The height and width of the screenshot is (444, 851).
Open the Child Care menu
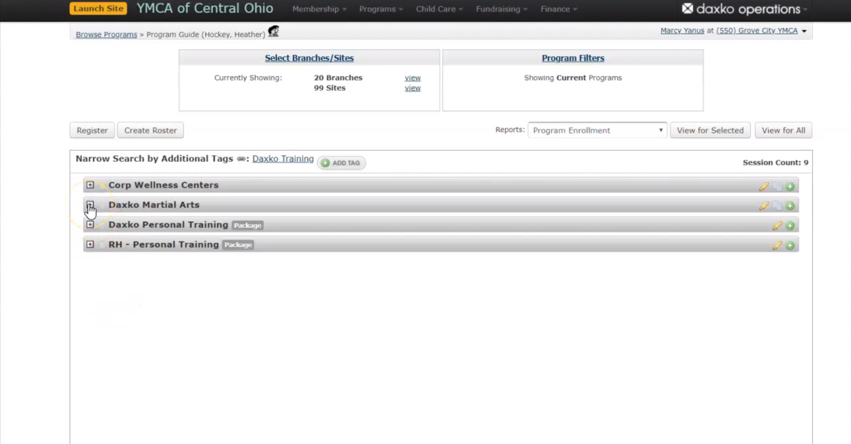point(439,9)
